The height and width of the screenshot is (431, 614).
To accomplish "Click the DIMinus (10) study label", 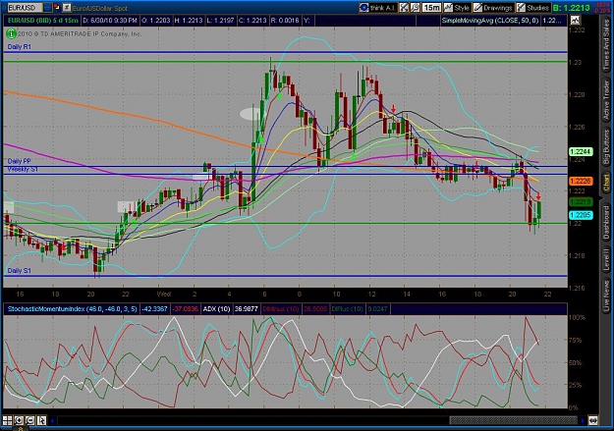I will 280,309.
